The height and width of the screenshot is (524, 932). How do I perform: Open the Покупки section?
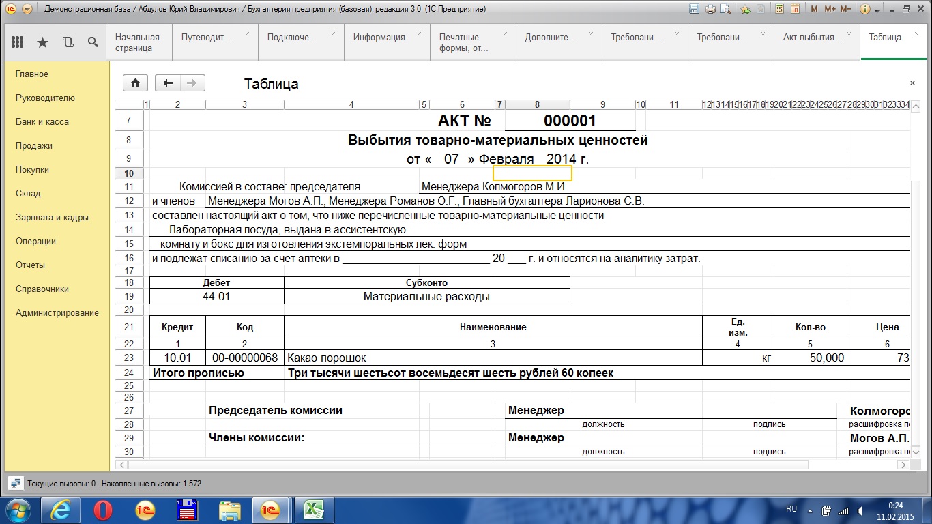click(x=32, y=169)
